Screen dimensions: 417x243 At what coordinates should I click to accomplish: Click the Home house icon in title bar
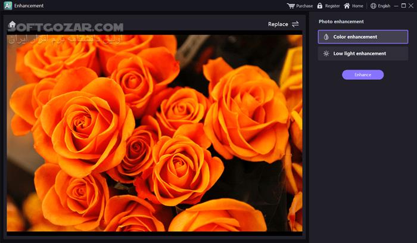pyautogui.click(x=347, y=5)
